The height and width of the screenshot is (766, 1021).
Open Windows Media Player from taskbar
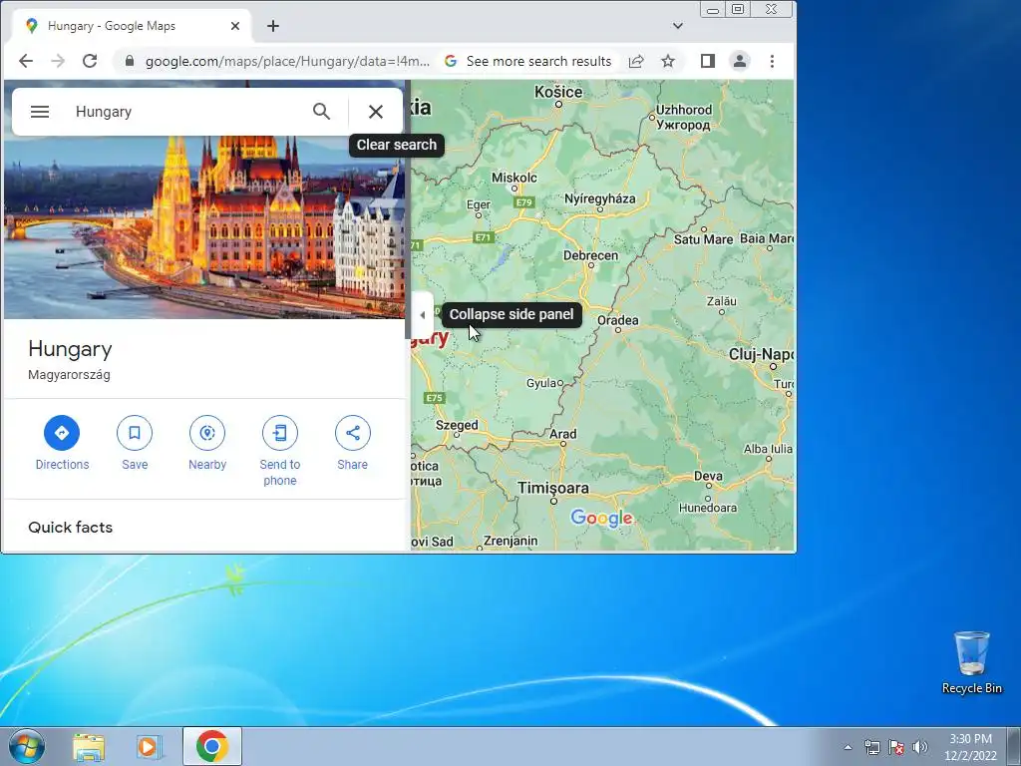point(150,746)
